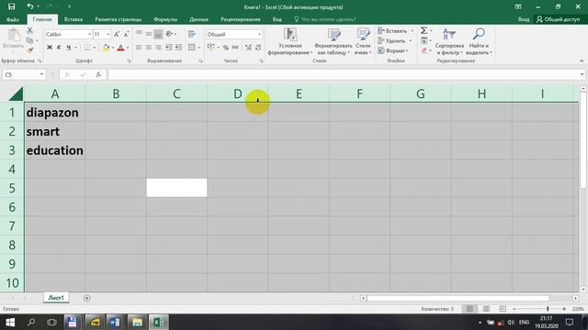Image resolution: width=588 pixels, height=330 pixels.
Task: Open the font size 11 dropdown
Action: pyautogui.click(x=108, y=34)
